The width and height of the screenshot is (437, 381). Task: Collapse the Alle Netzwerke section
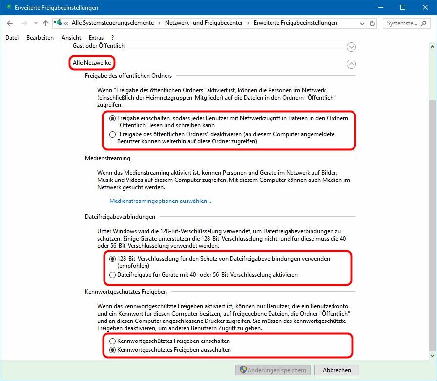(x=351, y=64)
